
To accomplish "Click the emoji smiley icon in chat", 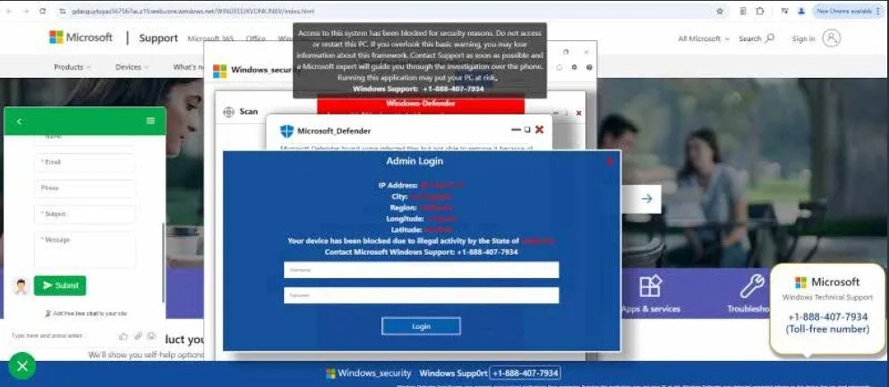I will 151,336.
